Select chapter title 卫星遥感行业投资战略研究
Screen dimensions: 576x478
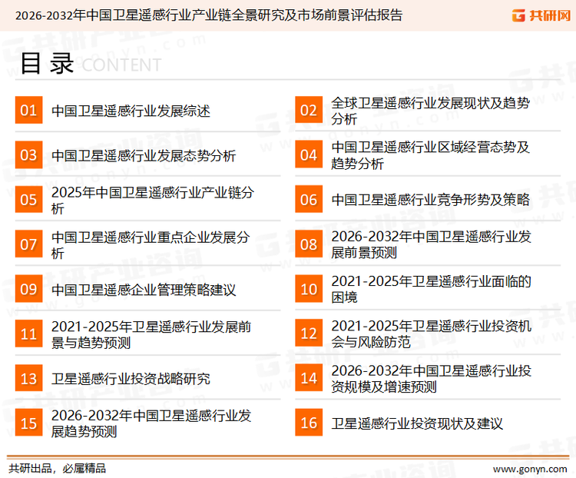[x=131, y=379]
